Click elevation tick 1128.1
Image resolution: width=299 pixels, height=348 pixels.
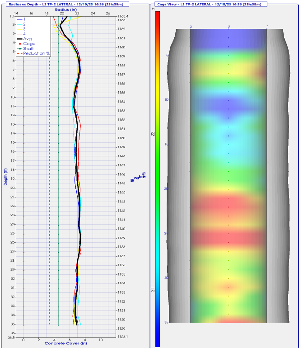pyautogui.click(x=123, y=337)
